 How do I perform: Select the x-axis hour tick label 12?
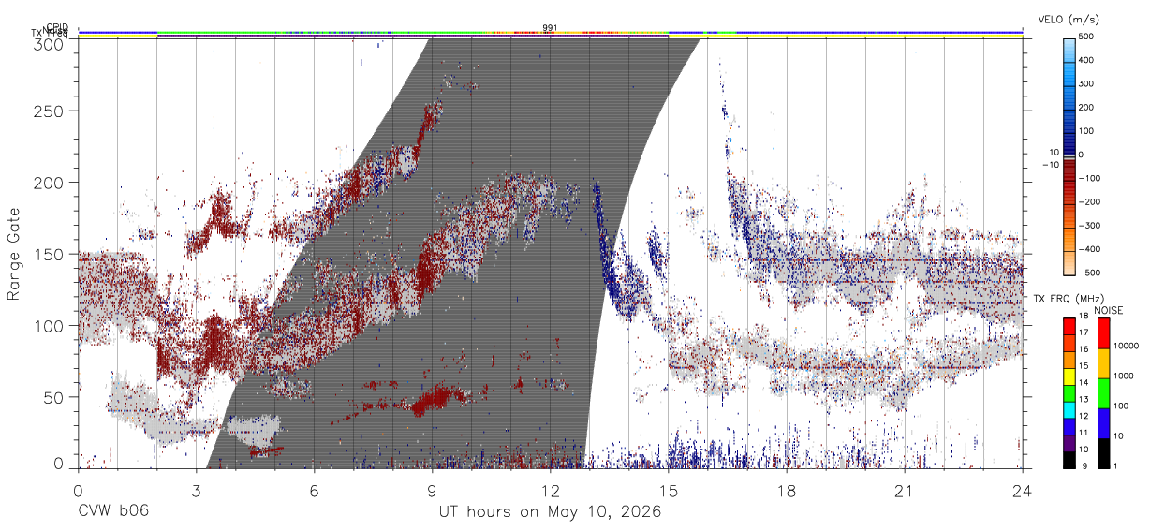tap(550, 490)
